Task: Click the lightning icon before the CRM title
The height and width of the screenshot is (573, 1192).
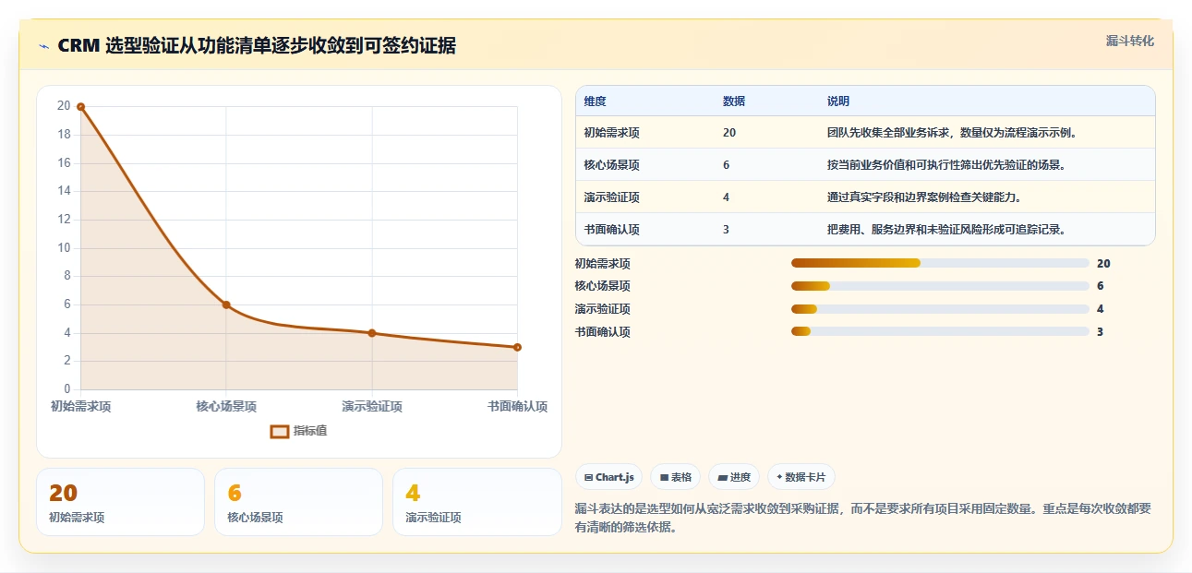Action: tap(43, 46)
